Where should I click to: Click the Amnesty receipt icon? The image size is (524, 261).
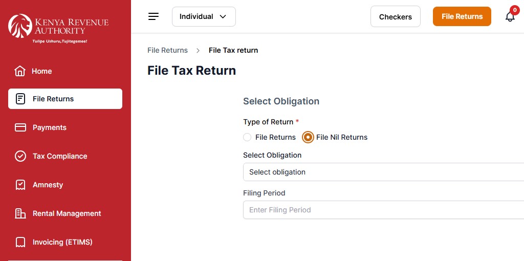coord(20,185)
